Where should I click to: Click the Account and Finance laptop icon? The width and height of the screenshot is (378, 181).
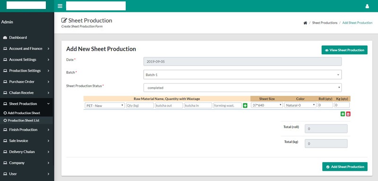click(5, 49)
